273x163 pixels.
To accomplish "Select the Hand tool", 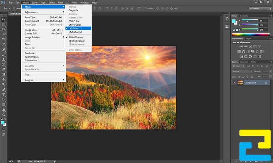I will point(4,110).
